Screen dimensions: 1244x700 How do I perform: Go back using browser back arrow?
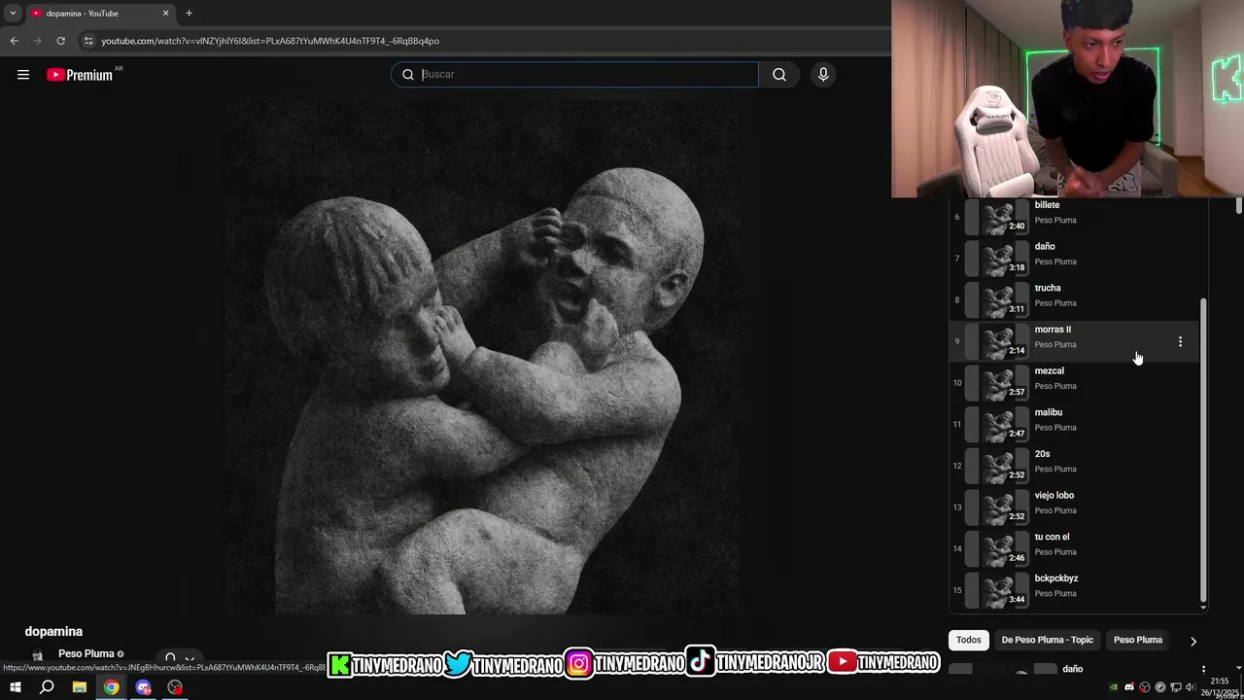tap(14, 41)
